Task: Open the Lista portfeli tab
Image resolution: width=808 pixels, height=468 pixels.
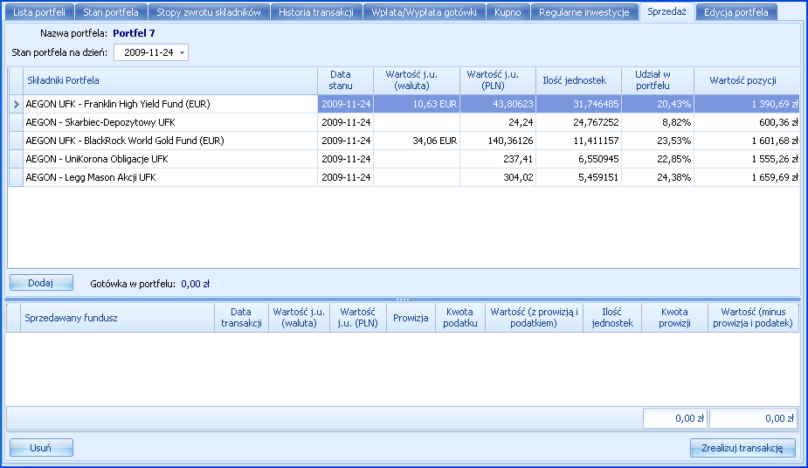Action: point(39,12)
